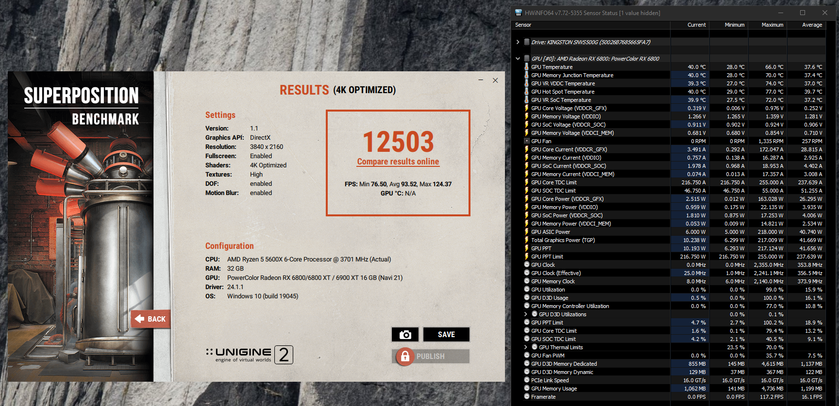Click the thermometer icon for GPU Temperature
This screenshot has height=406, width=839.
coord(526,67)
